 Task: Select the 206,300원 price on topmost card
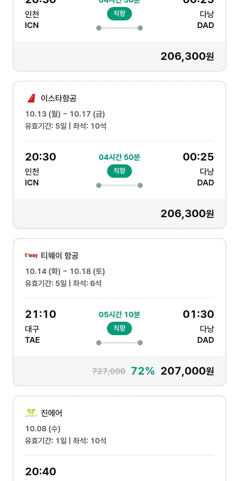point(187,56)
